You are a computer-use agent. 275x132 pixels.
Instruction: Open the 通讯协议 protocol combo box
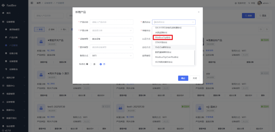174,22
